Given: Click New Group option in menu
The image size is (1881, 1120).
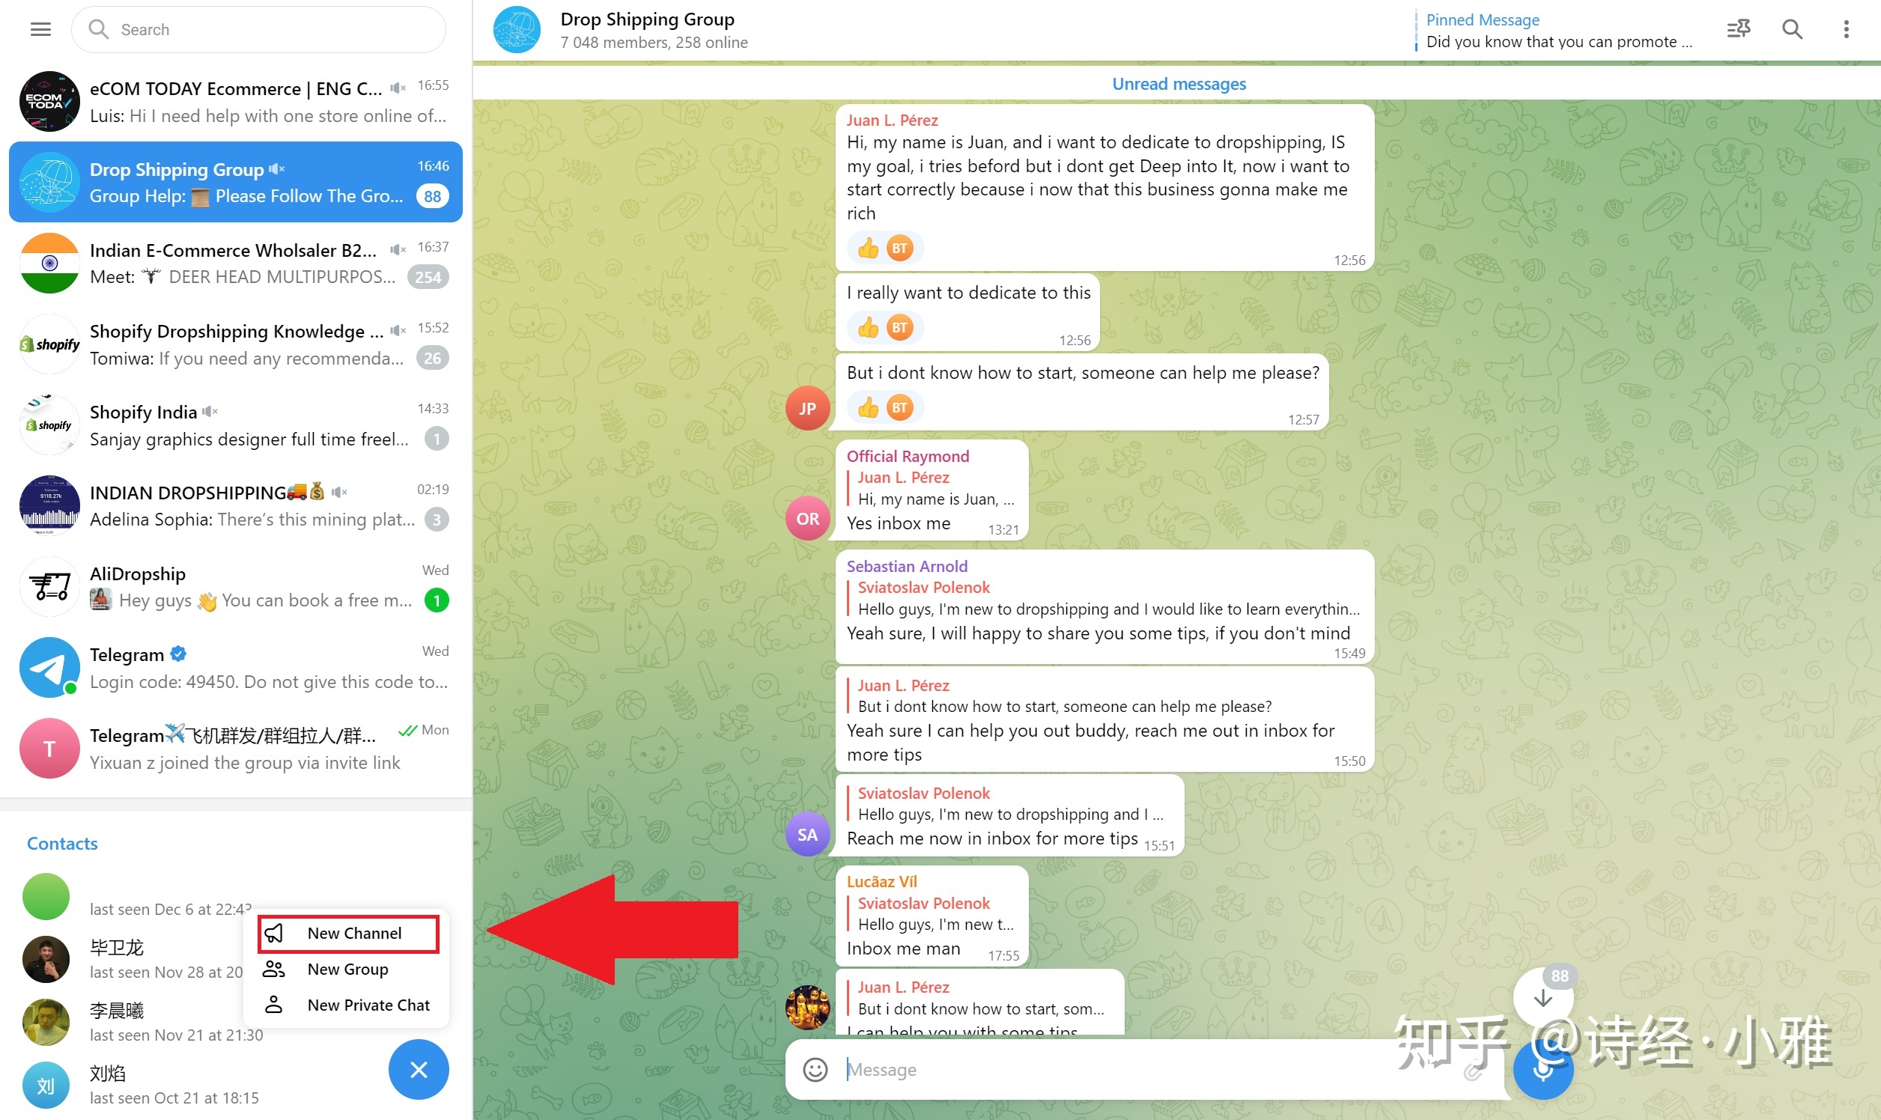Looking at the screenshot, I should [348, 970].
